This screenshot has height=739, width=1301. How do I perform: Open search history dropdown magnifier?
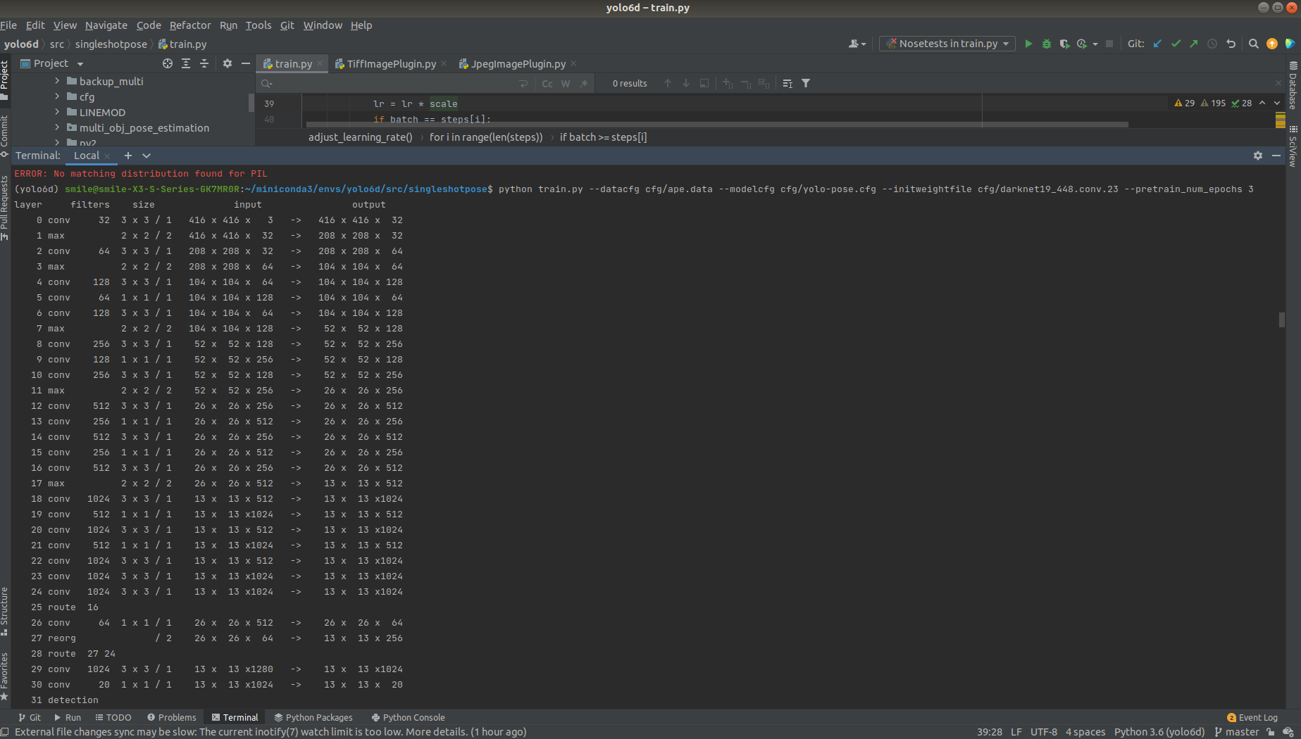click(266, 83)
